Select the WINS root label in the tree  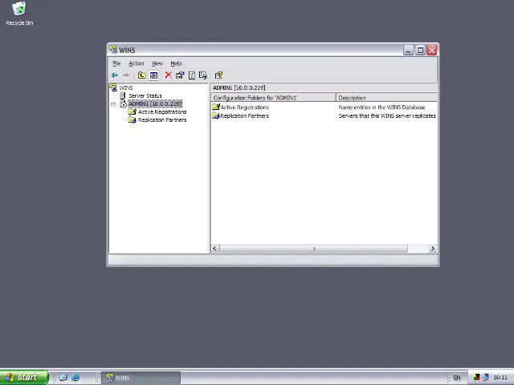coord(126,87)
